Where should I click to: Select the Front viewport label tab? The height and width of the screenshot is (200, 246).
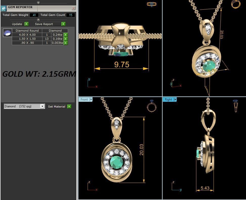coord(84,99)
